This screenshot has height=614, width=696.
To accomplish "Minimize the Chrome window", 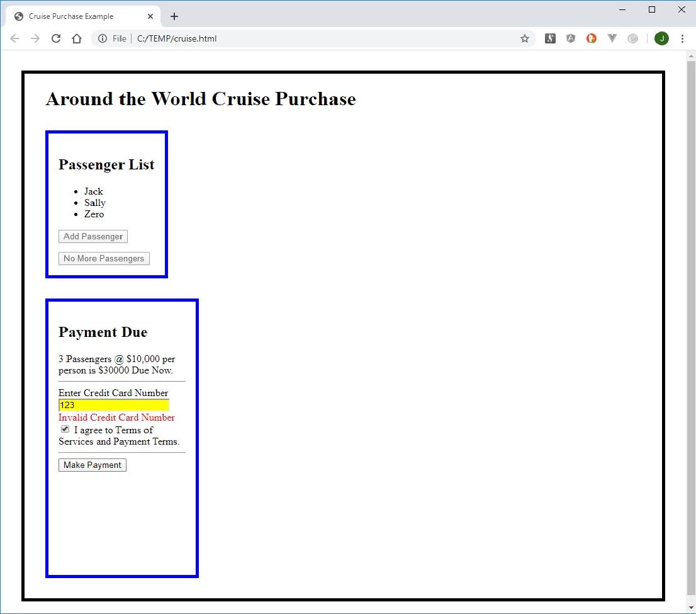I will (622, 10).
